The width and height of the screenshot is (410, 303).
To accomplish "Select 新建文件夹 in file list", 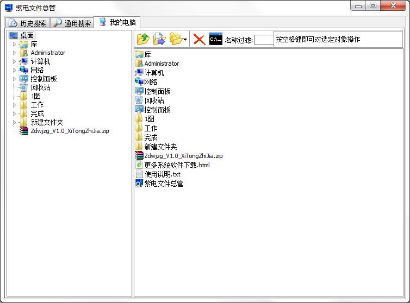I will point(160,147).
